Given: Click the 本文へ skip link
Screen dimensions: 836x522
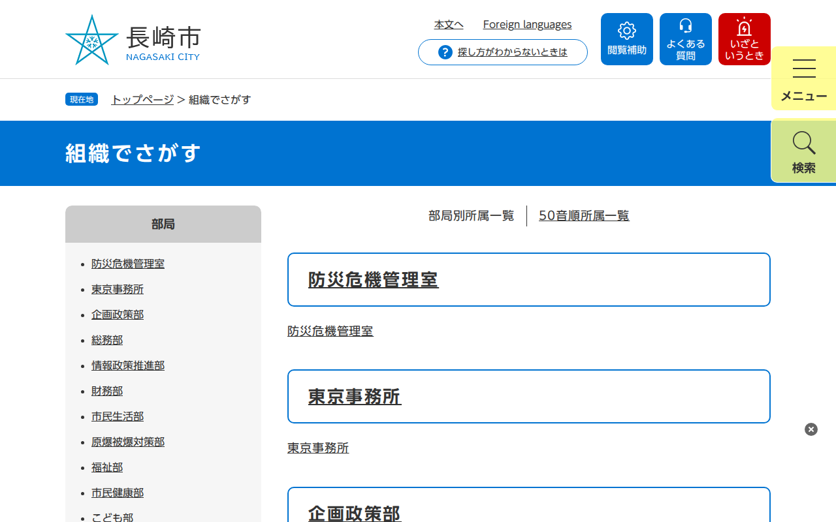Looking at the screenshot, I should [x=449, y=24].
